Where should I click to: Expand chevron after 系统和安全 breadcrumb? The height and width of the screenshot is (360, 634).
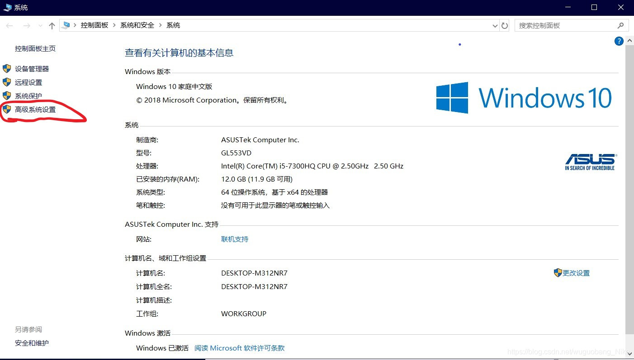click(160, 25)
